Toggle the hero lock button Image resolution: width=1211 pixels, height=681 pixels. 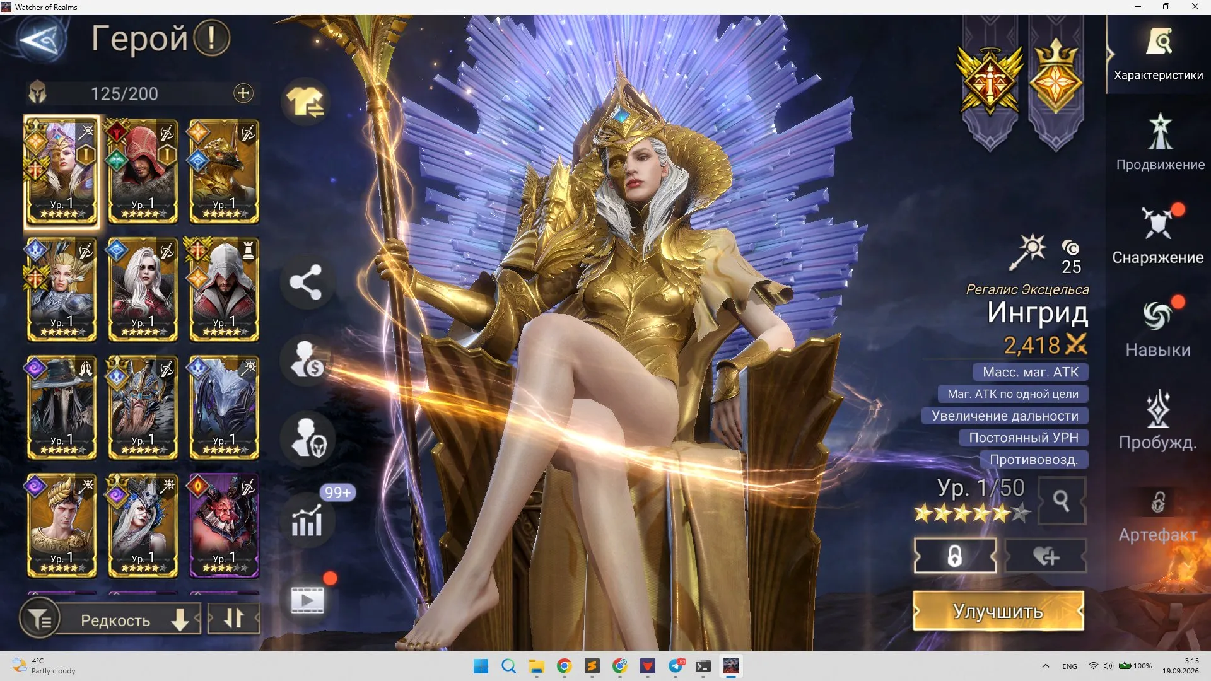(955, 556)
